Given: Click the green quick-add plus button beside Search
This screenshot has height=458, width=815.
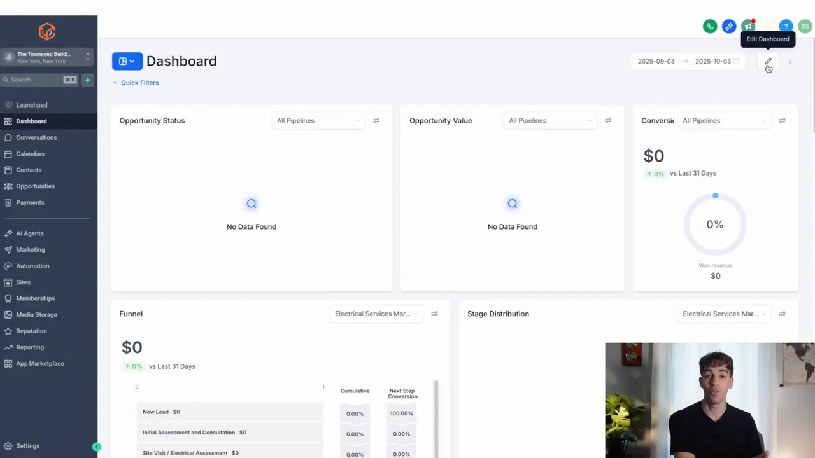Looking at the screenshot, I should point(87,80).
